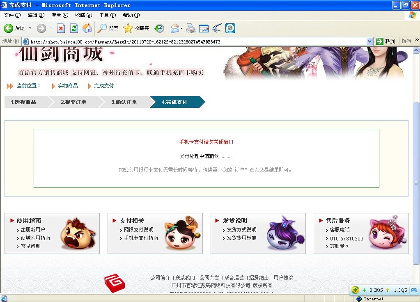Click the red-haired mascot in 售后服务 box

[388, 232]
